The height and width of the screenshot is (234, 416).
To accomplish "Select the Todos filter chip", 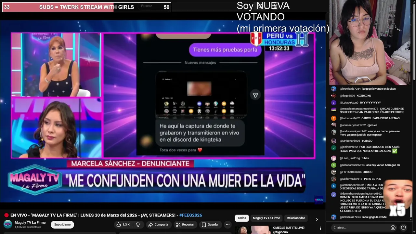I will click(x=242, y=218).
